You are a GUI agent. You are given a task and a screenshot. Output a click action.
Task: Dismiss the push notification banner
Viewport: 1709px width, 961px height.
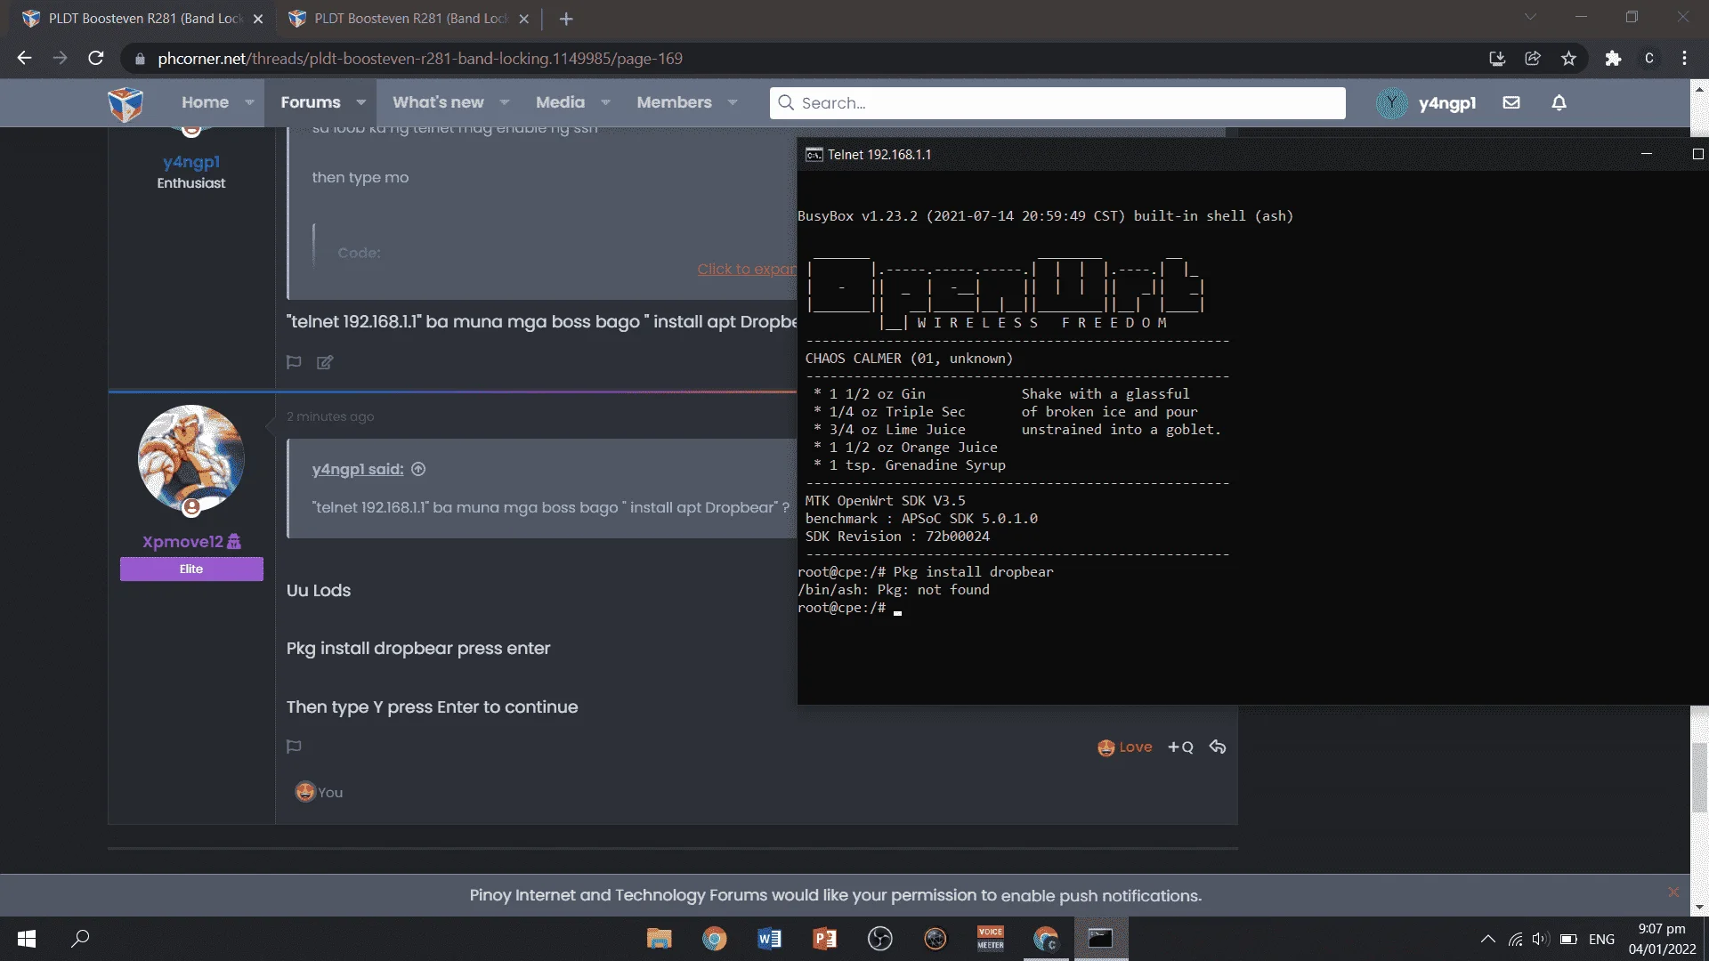pos(1673,892)
